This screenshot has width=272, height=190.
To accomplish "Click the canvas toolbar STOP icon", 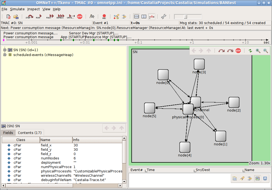I will [238, 51].
